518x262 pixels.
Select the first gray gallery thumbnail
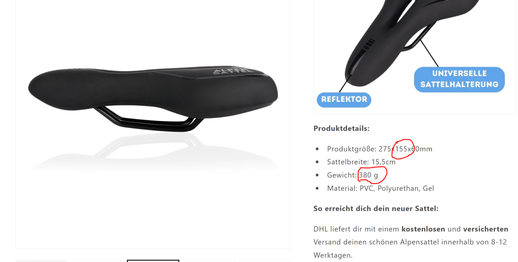[41, 261]
